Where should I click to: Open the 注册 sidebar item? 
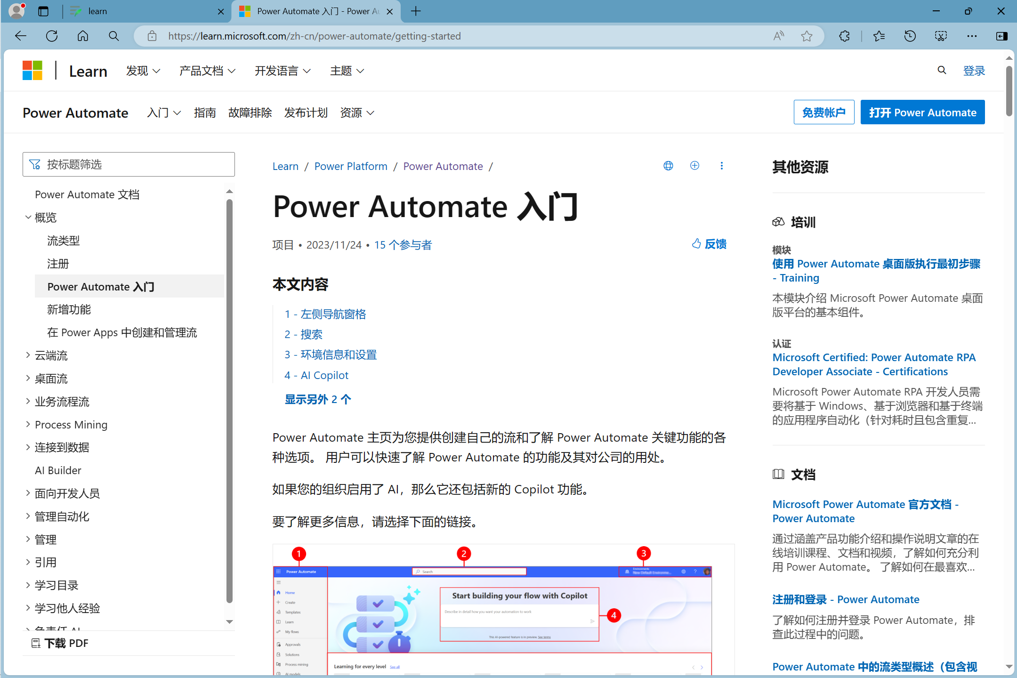(58, 264)
